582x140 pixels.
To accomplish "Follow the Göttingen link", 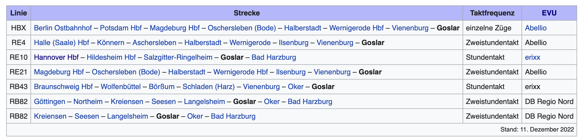I will point(50,101).
